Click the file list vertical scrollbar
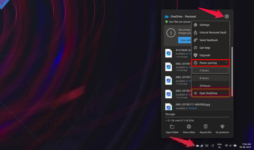 click(232, 72)
